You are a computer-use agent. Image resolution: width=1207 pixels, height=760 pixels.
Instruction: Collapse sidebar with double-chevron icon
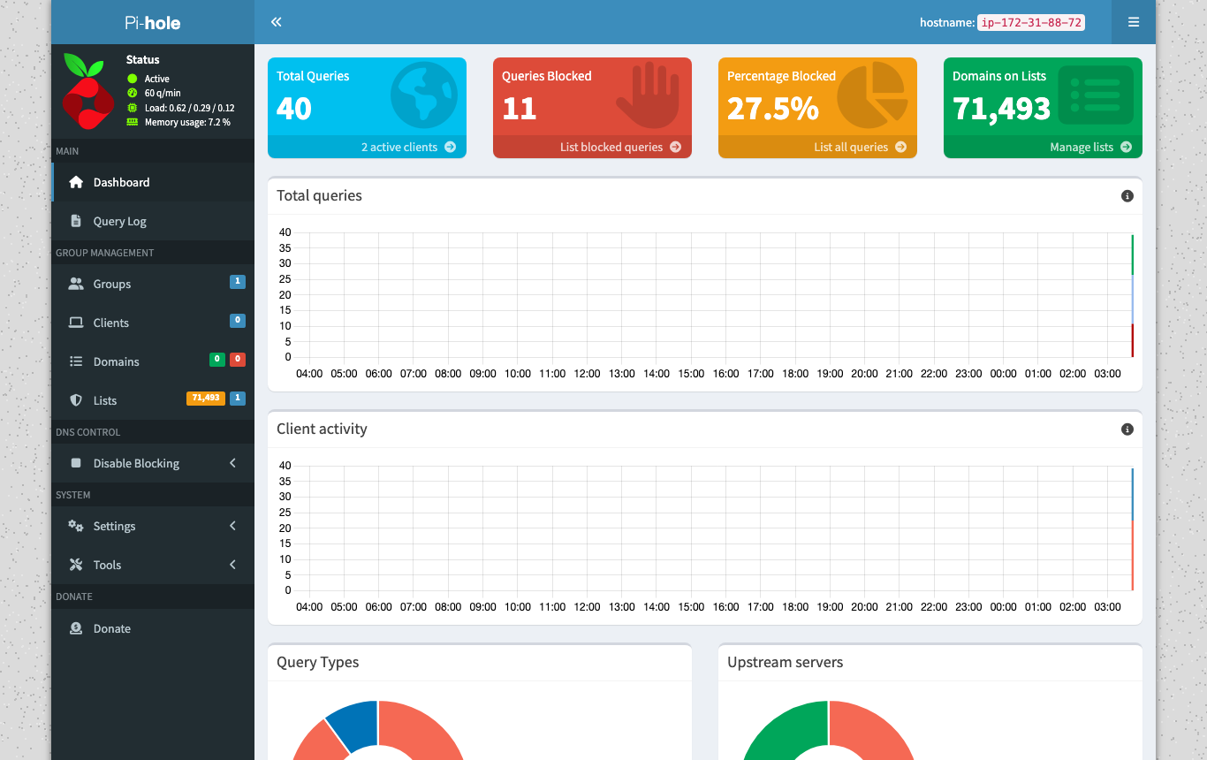[x=277, y=22]
